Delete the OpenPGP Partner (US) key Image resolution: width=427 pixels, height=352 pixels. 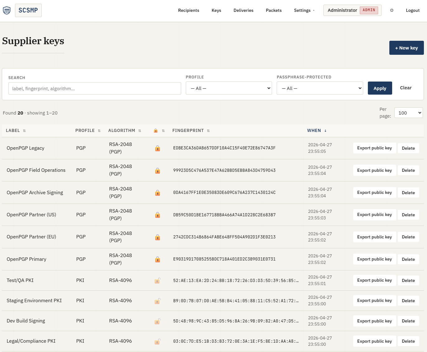[x=408, y=215]
